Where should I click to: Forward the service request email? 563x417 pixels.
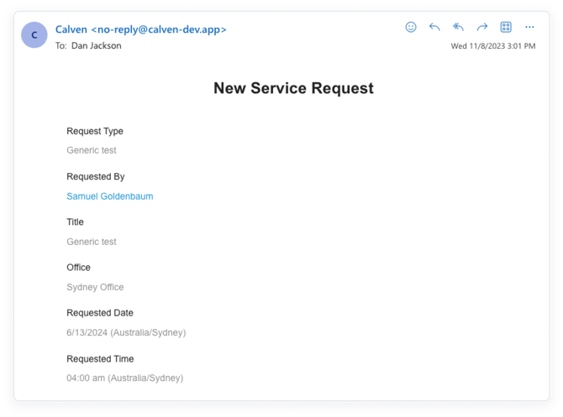tap(481, 27)
